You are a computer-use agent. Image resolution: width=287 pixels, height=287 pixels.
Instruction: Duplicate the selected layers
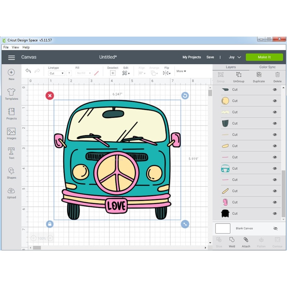click(x=259, y=76)
